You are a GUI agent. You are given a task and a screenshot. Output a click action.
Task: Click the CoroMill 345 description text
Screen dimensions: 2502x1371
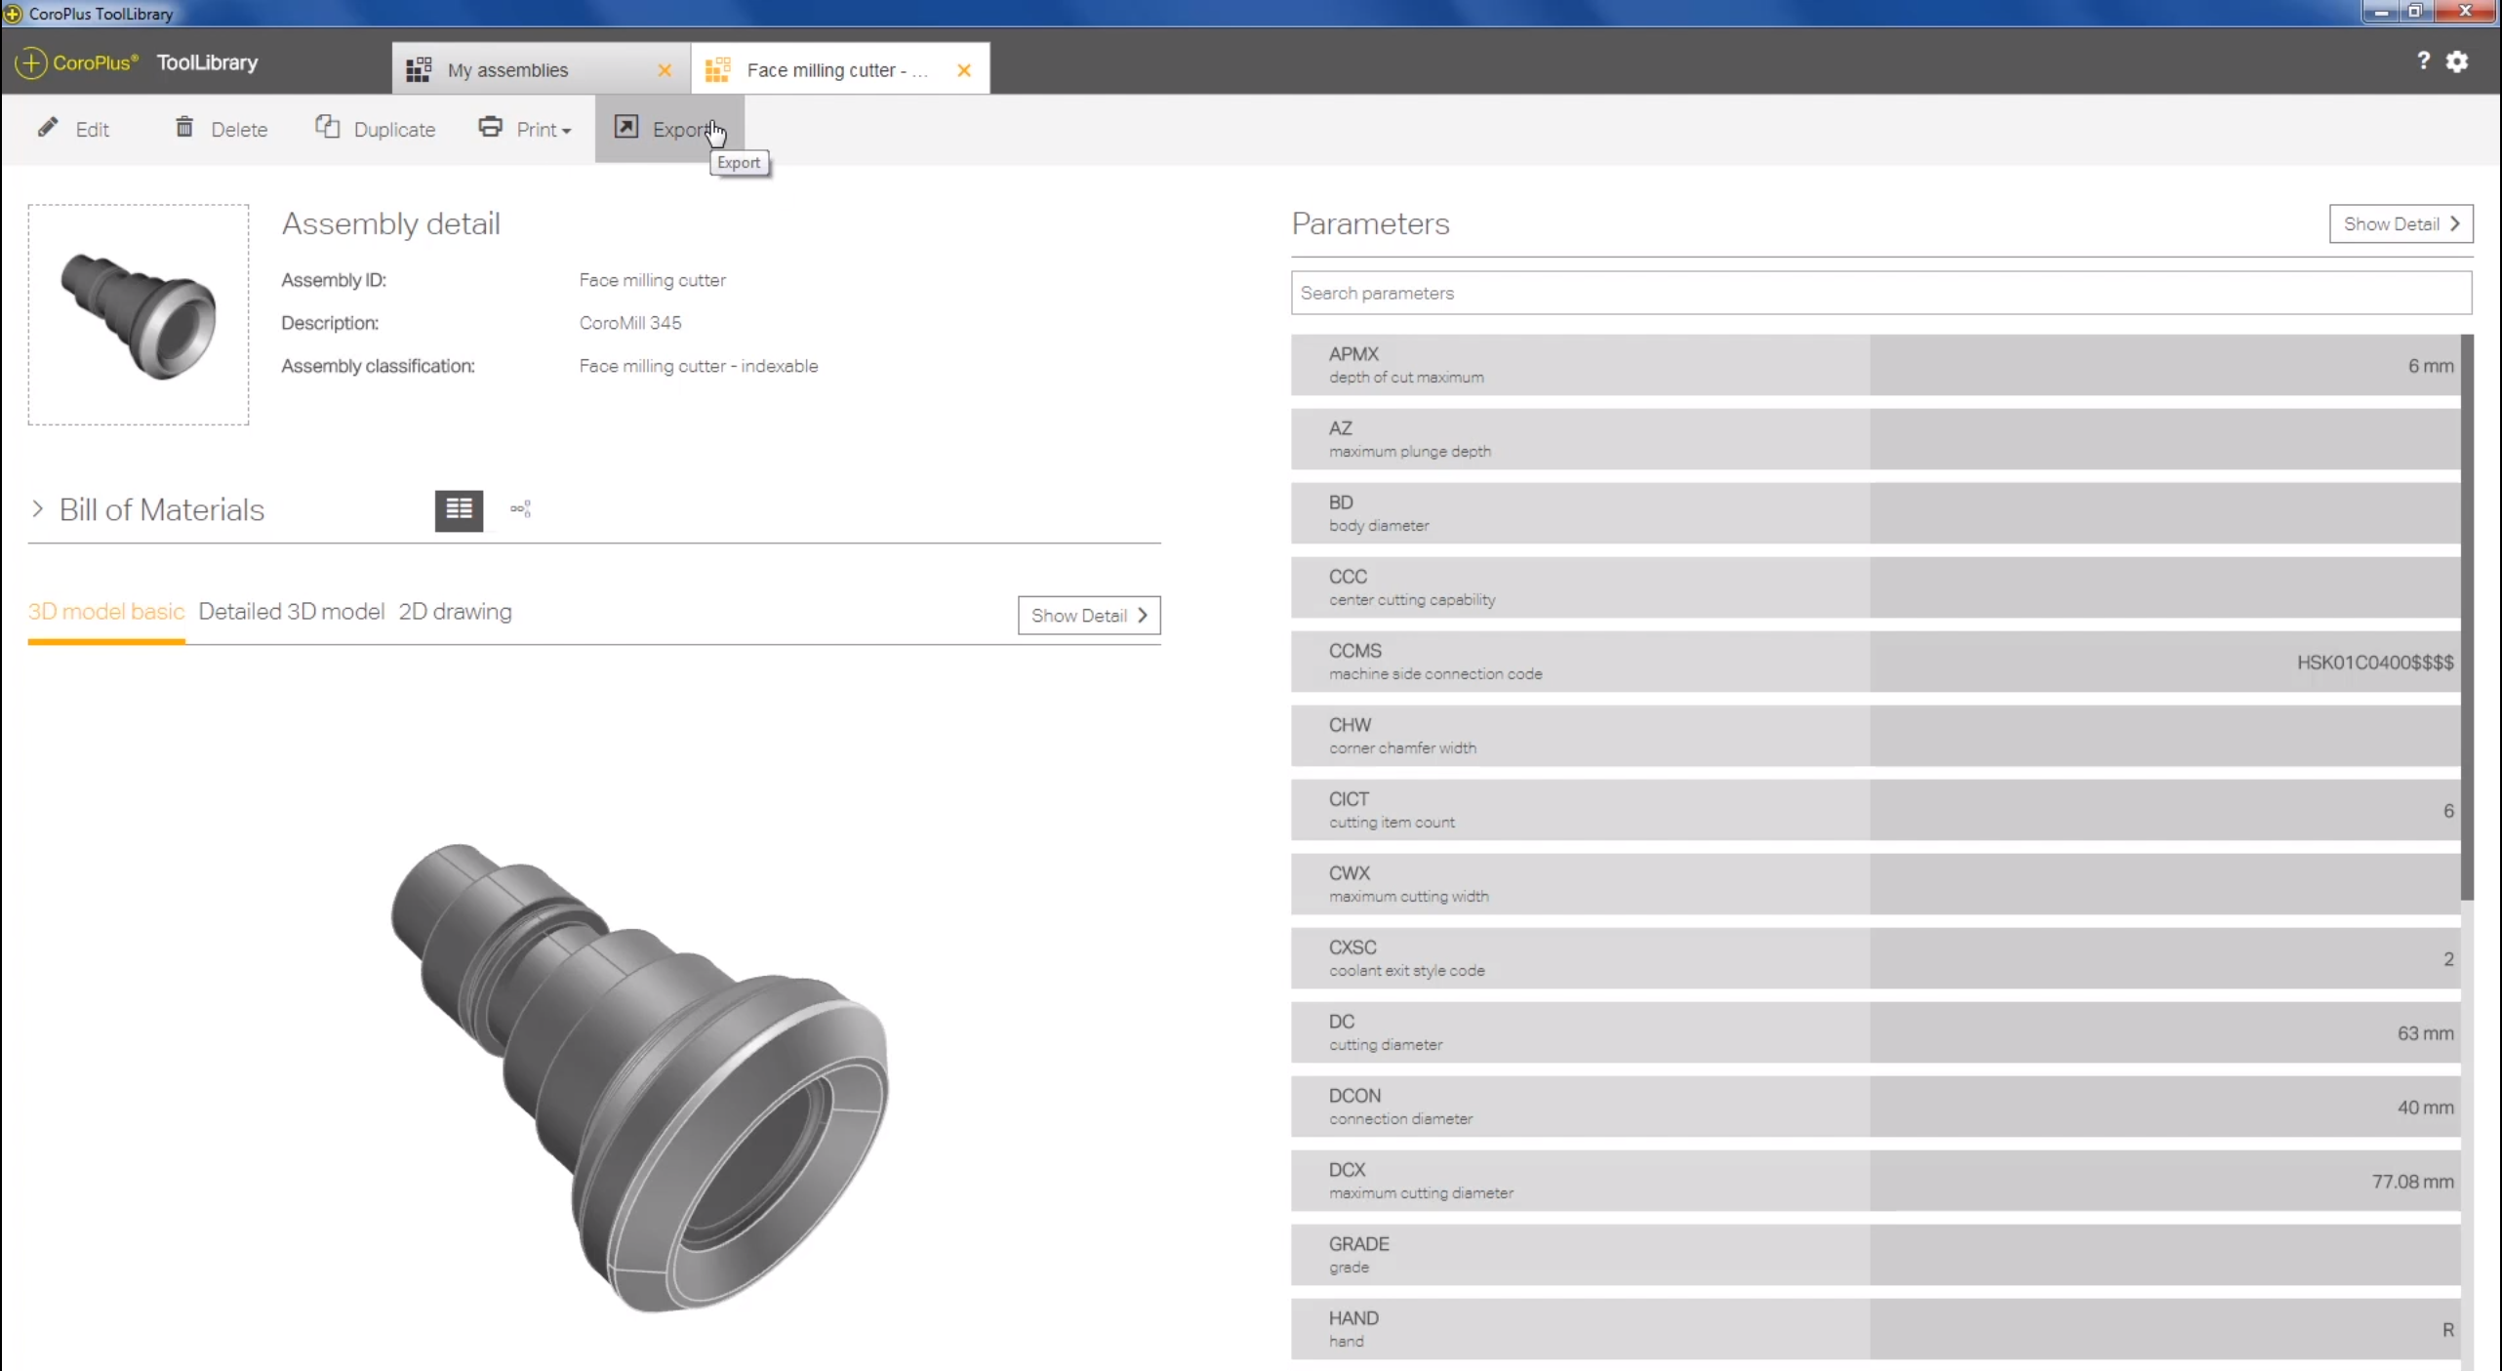point(630,323)
